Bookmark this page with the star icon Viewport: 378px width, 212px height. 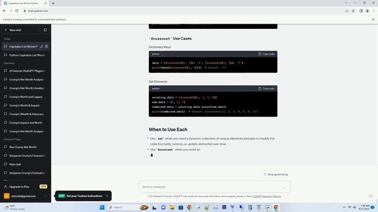[353, 11]
